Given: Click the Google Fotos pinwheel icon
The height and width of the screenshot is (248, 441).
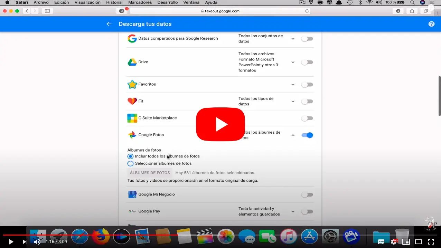Looking at the screenshot, I should tap(132, 135).
